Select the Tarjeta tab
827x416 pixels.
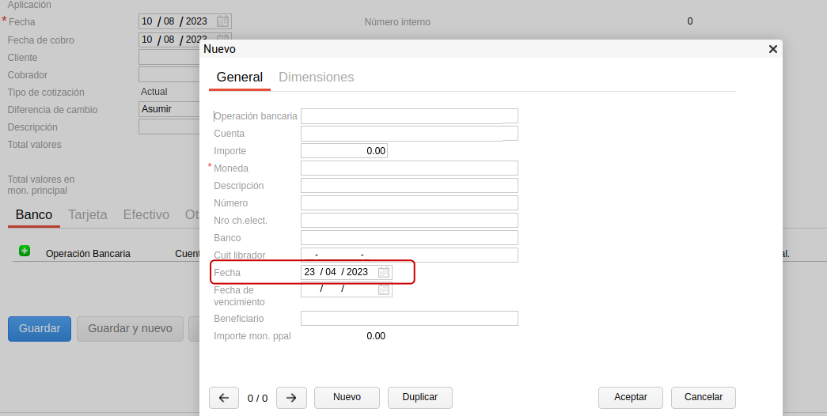(88, 214)
